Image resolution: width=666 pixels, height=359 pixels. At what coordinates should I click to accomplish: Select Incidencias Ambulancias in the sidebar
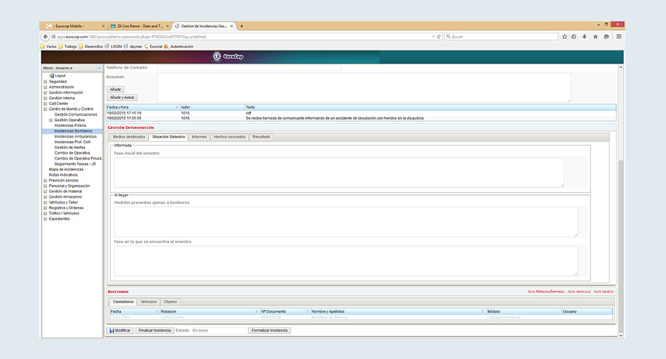(75, 136)
